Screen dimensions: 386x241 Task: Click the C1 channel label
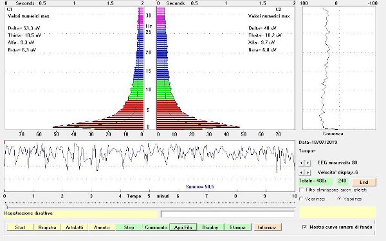10,10
